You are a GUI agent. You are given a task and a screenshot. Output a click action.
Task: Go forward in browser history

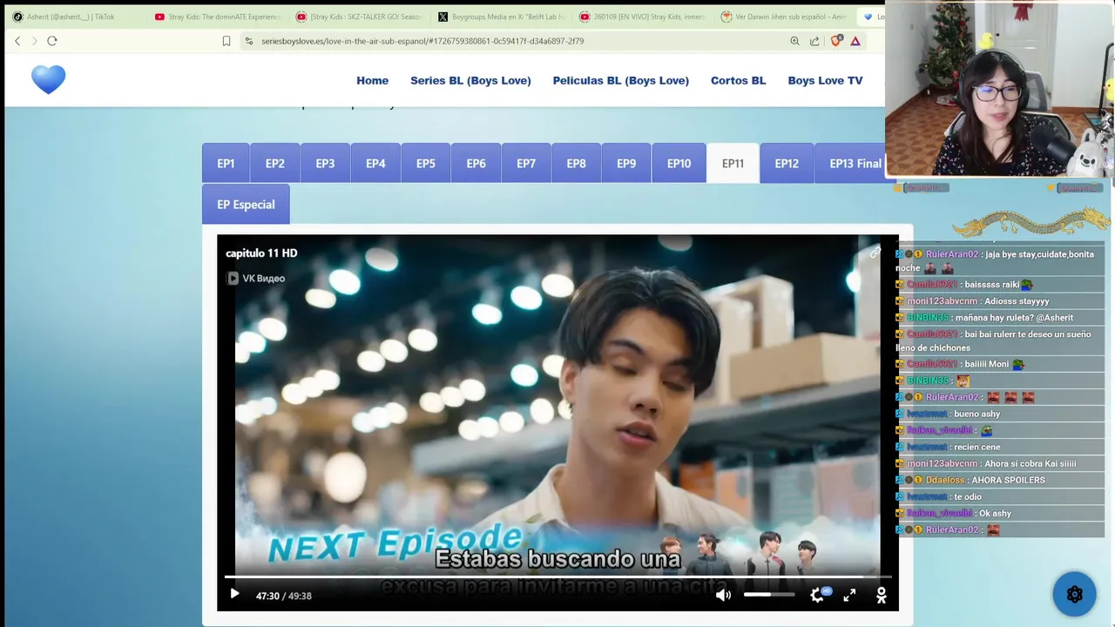click(x=34, y=41)
